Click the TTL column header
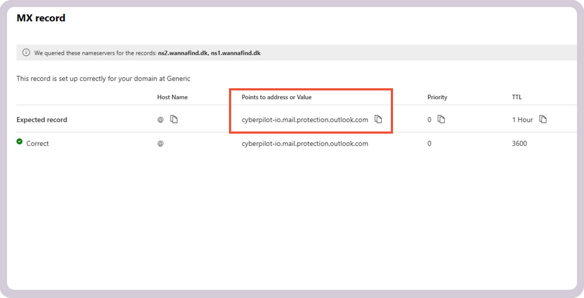This screenshot has width=584, height=298. [517, 97]
